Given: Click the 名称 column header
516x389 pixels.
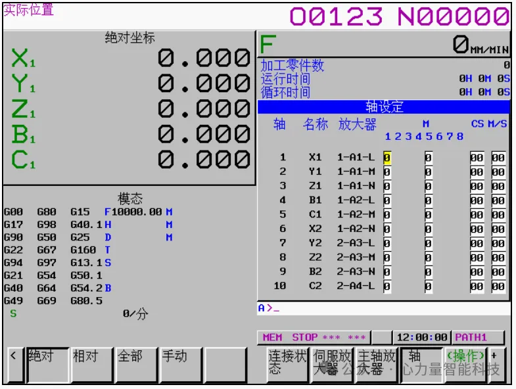Looking at the screenshot, I should coord(316,124).
